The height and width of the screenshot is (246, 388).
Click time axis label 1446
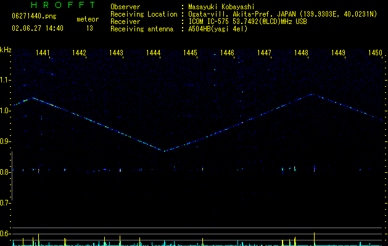coord(227,53)
